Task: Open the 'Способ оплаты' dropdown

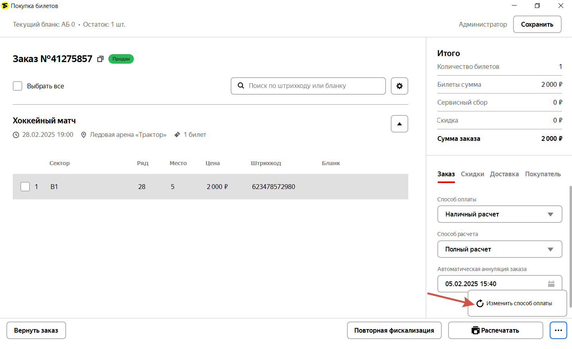Action: [x=500, y=214]
